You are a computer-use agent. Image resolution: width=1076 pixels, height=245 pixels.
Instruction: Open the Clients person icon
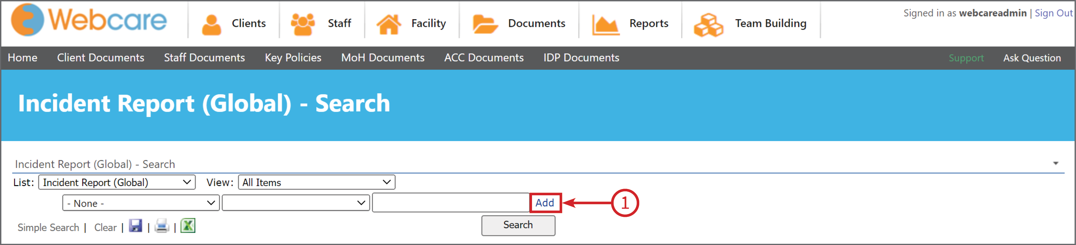pos(211,25)
